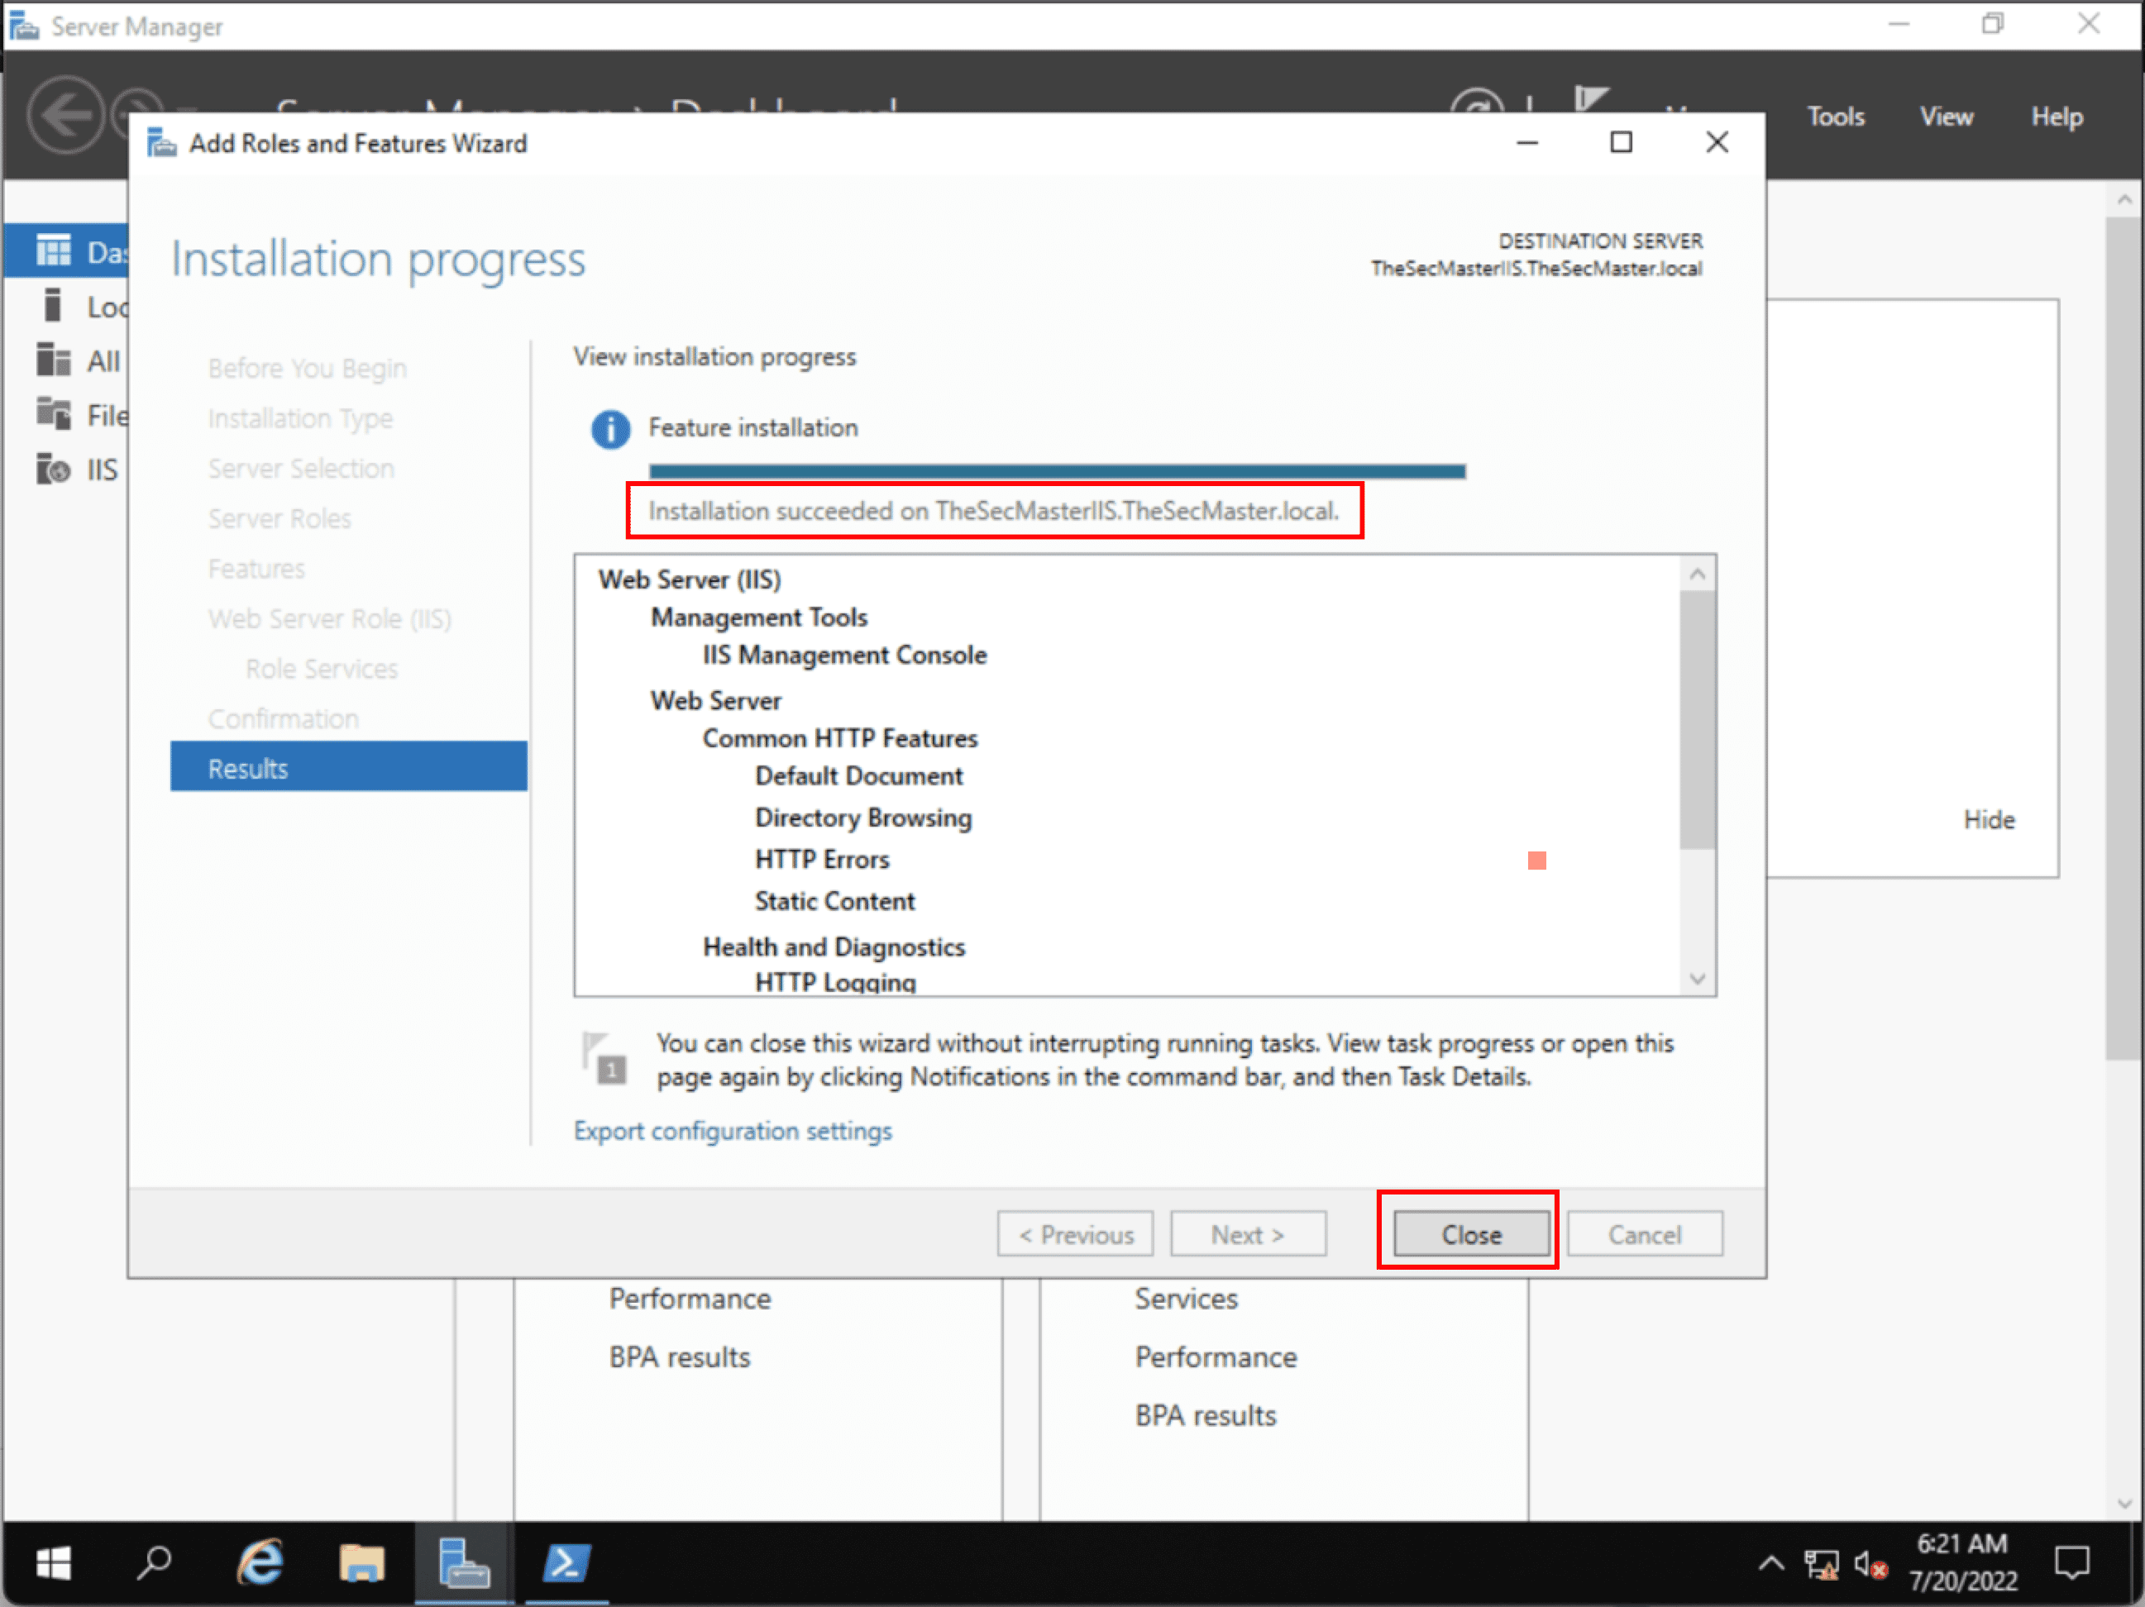This screenshot has width=2145, height=1607.
Task: Select Static Content entry
Action: point(834,901)
